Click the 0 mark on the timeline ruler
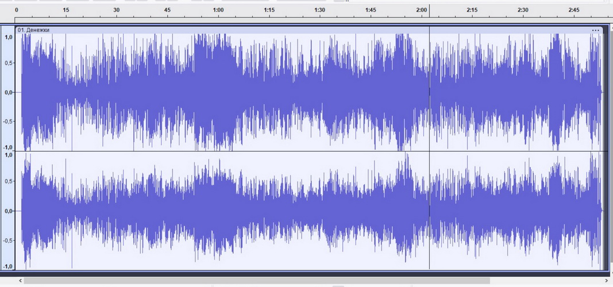 point(16,10)
